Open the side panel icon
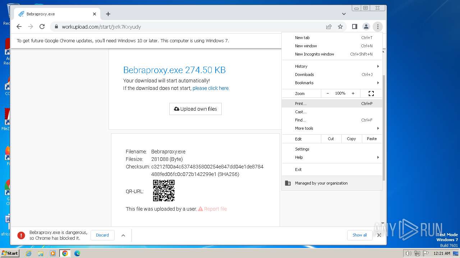Screen dimensions: 460x258 [354, 27]
